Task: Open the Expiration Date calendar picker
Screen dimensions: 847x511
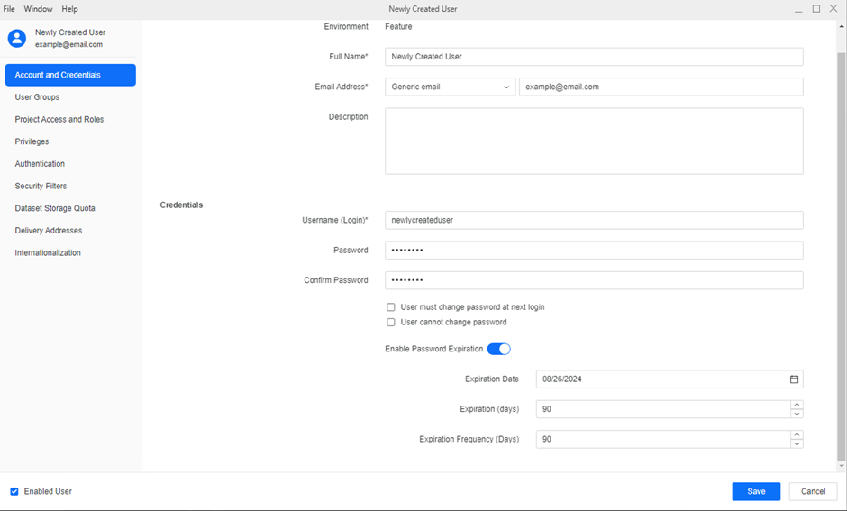Action: 794,379
